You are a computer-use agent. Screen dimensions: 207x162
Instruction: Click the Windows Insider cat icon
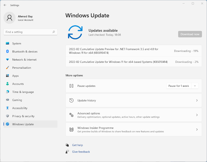tap(71, 130)
